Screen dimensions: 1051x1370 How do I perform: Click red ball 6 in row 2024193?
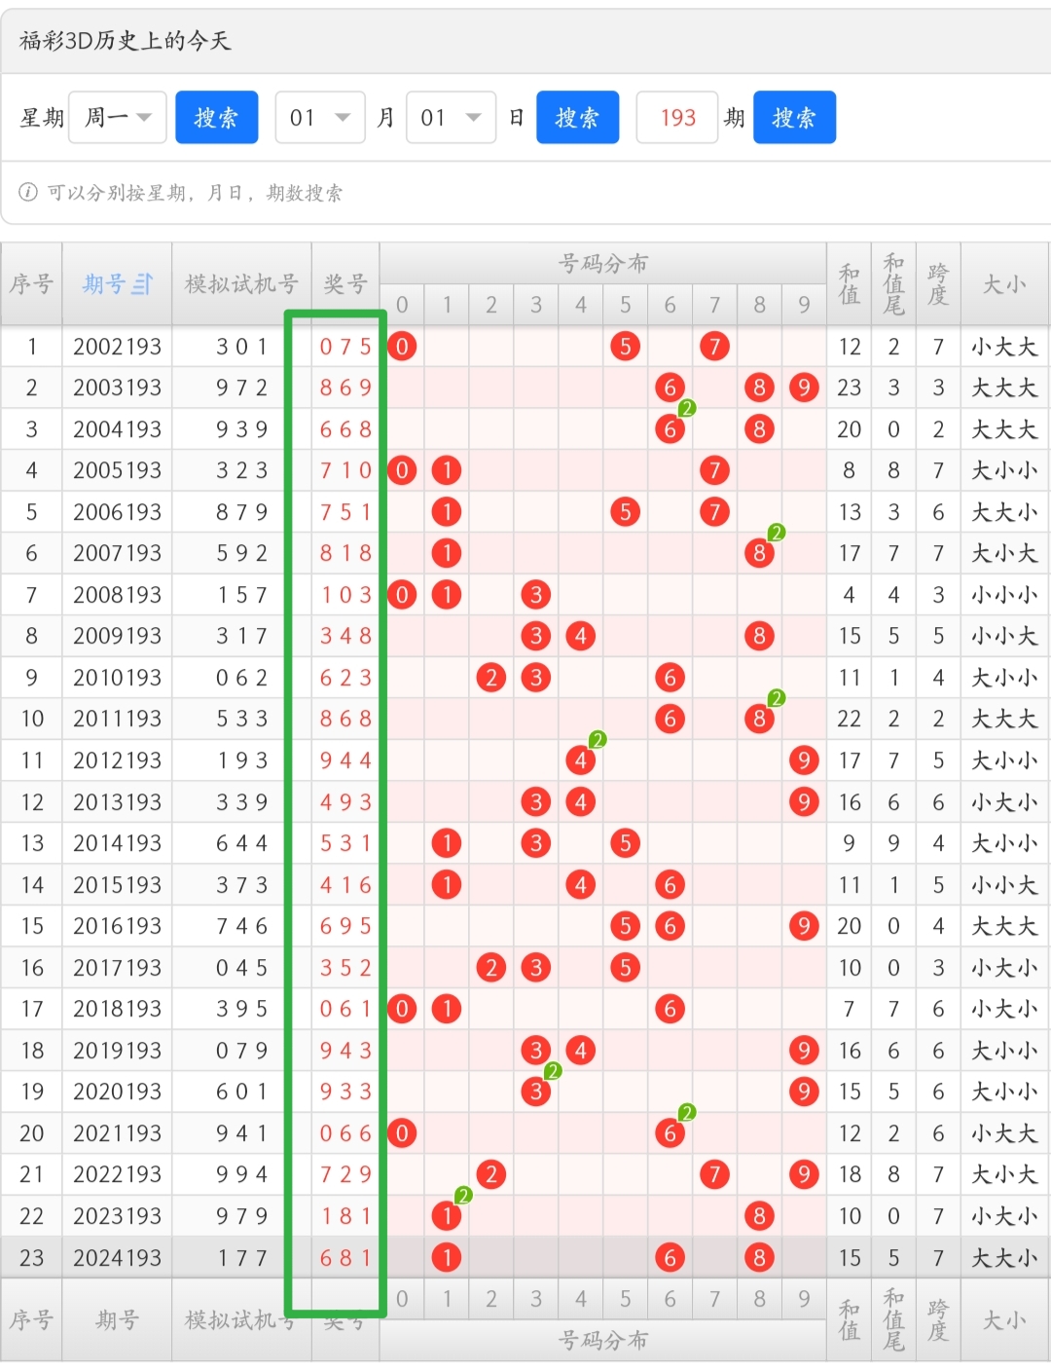(670, 1258)
